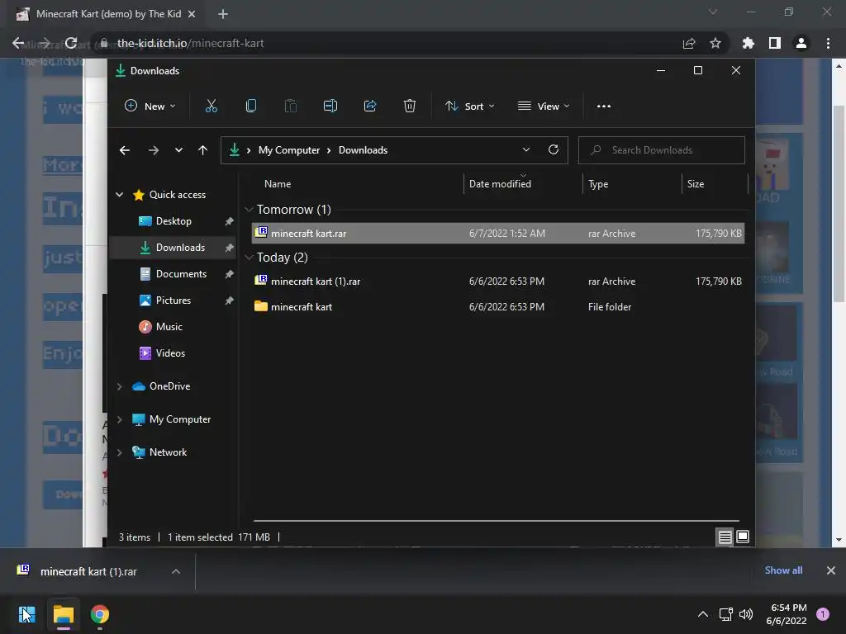Screen dimensions: 846x634
Task: Open Windows Start menu
Action: point(27,614)
